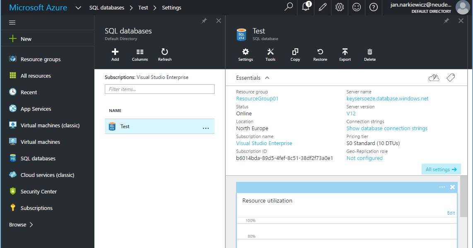The height and width of the screenshot is (248, 473).
Task: Collapse the Essentials section
Action: coord(267,78)
